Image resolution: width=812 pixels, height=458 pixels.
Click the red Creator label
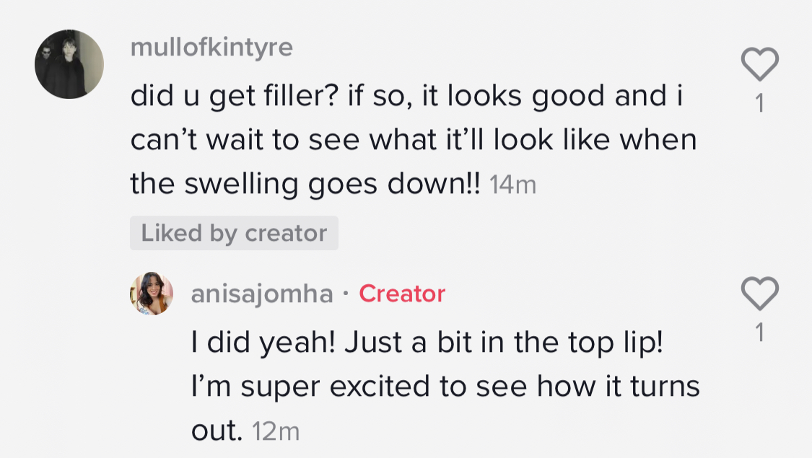coord(402,294)
